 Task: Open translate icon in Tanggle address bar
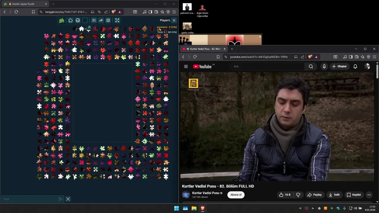pos(99,12)
